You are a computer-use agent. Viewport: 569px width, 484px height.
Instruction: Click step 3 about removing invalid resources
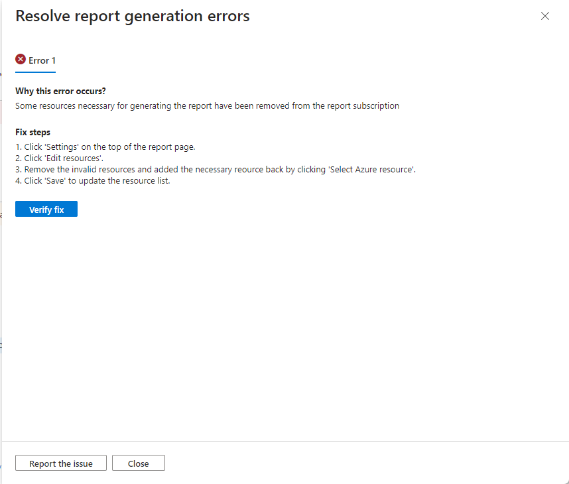click(216, 170)
